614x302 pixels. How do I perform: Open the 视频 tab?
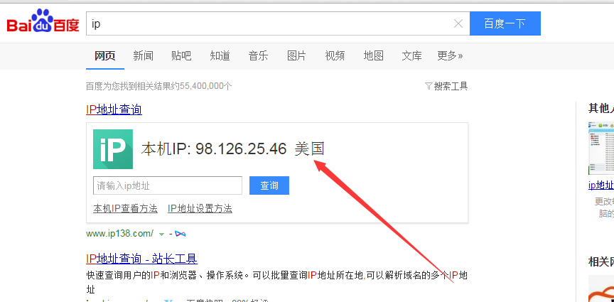click(335, 56)
